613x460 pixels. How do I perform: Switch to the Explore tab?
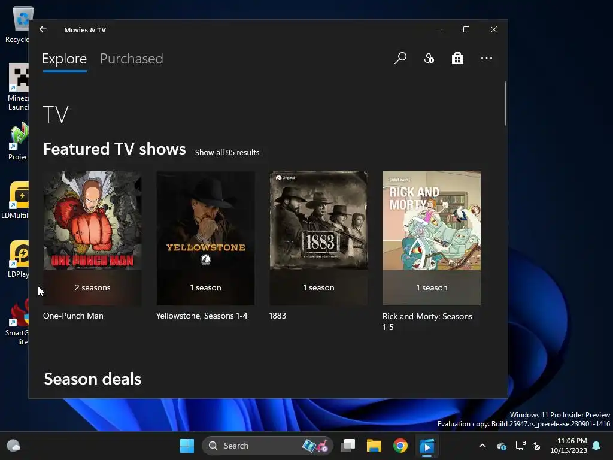coord(65,59)
